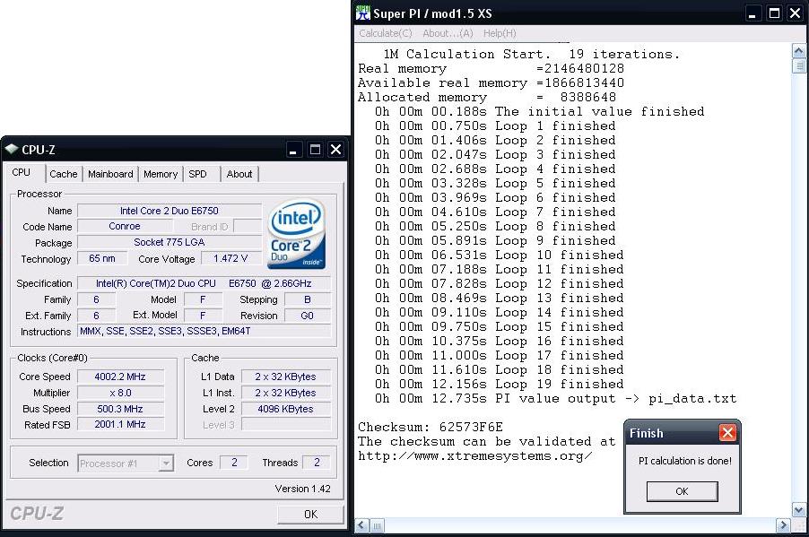Click the Package field Socket 775 LGA
Screen dimensions: 809x537
170,242
